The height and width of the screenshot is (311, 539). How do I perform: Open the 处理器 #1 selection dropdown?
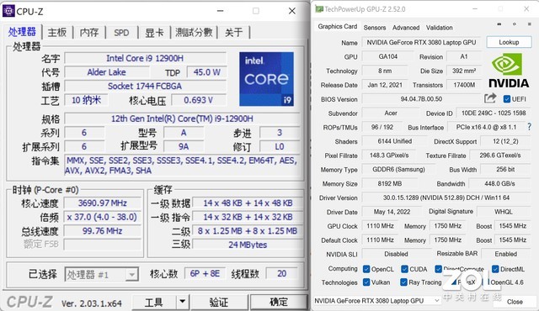[102, 275]
